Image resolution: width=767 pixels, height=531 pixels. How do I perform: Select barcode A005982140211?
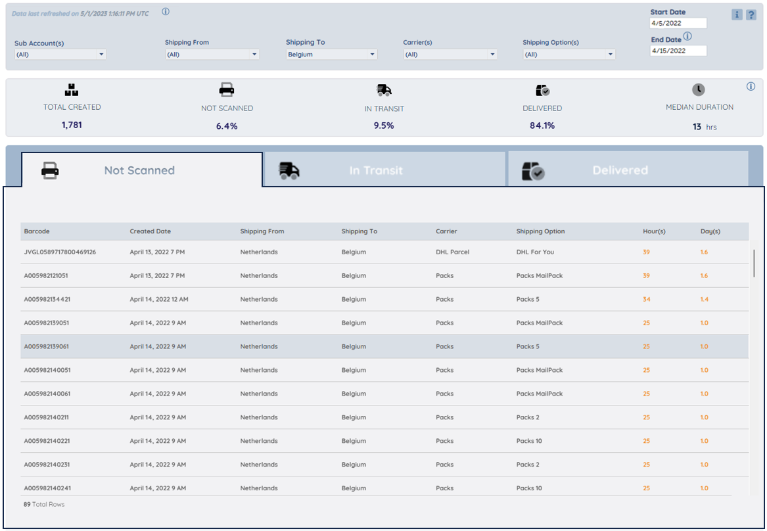pyautogui.click(x=47, y=417)
